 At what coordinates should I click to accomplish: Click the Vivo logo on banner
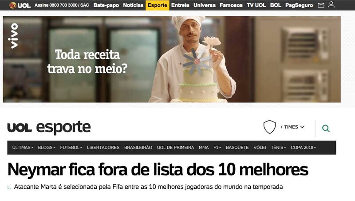pyautogui.click(x=14, y=36)
